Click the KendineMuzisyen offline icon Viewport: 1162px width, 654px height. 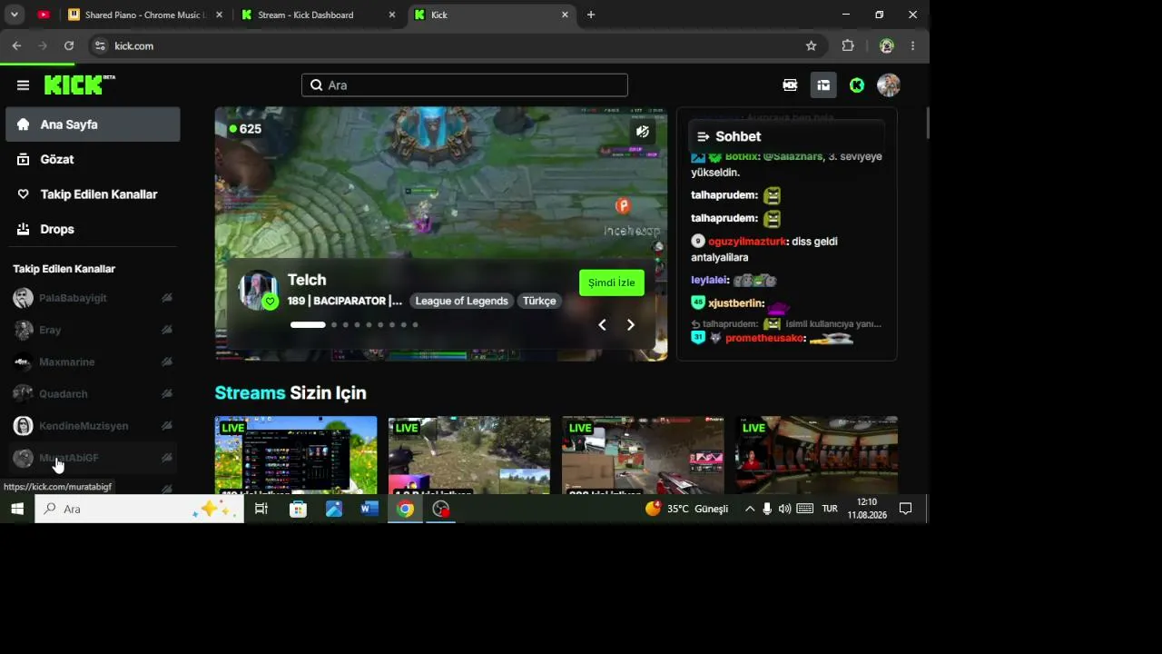pyautogui.click(x=167, y=425)
